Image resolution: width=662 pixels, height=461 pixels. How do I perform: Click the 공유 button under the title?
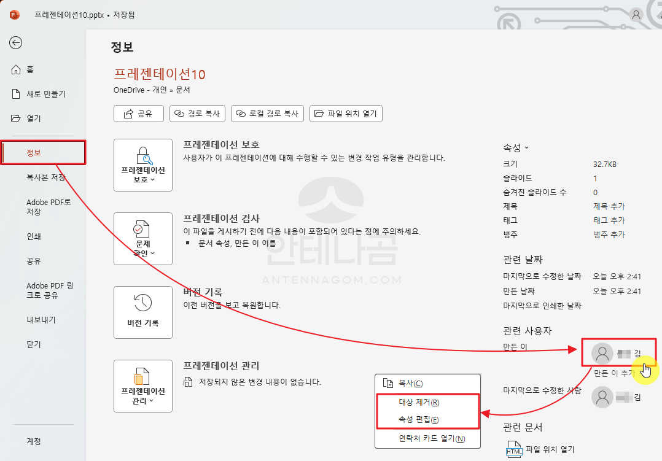[139, 114]
